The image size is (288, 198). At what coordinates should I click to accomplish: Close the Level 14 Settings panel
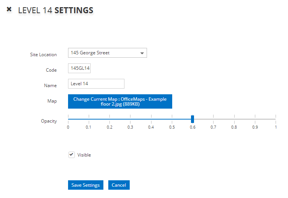[9, 9]
